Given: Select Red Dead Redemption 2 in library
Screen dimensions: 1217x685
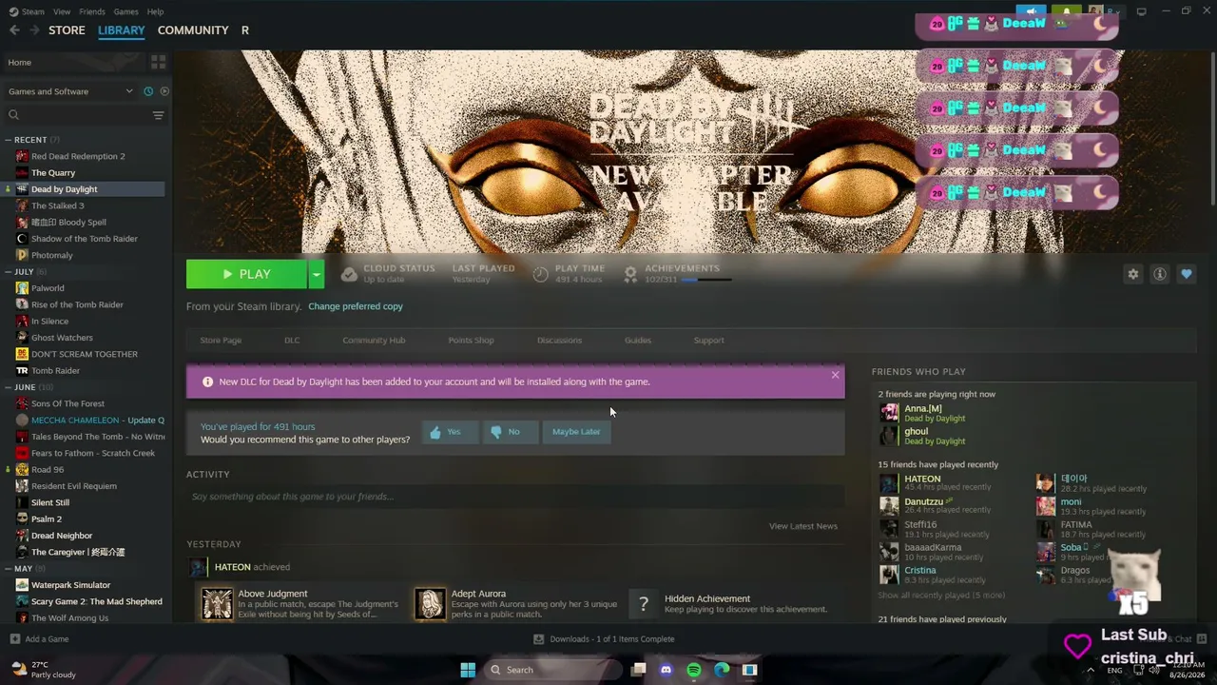Looking at the screenshot, I should pyautogui.click(x=78, y=156).
